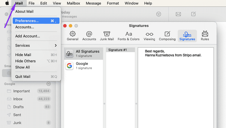Click the 48,223 Inbox count badge

44,99
